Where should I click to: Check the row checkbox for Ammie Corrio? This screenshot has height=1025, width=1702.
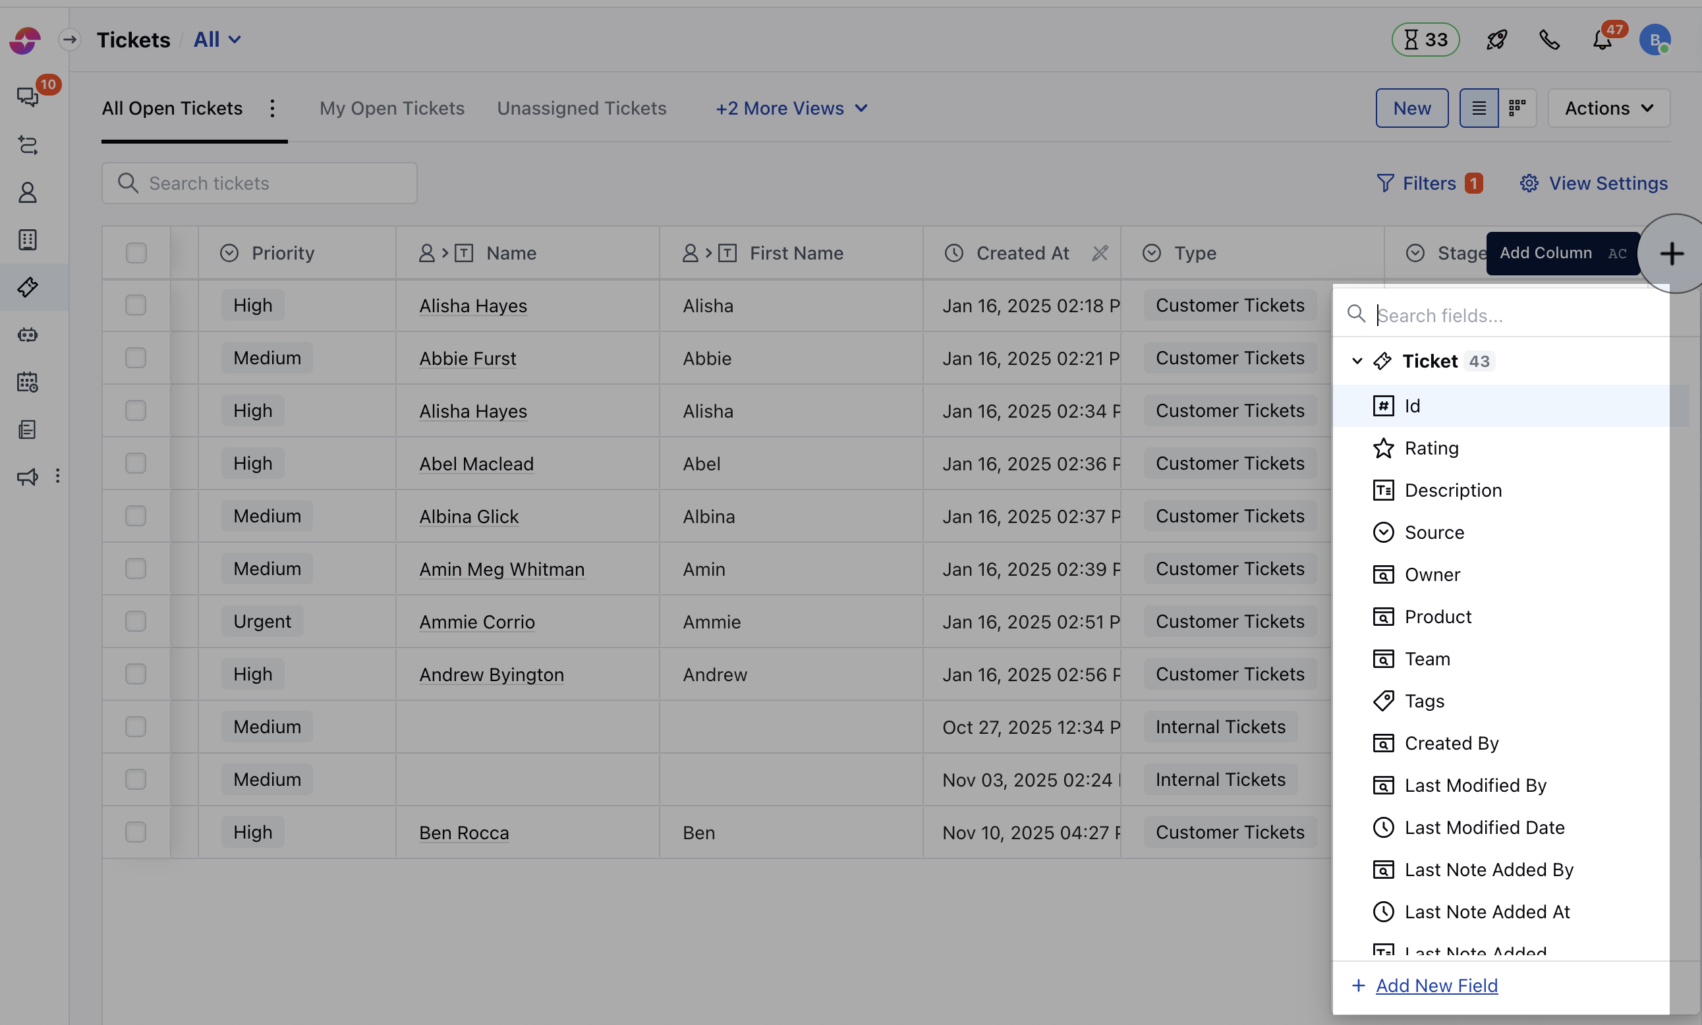coord(135,621)
